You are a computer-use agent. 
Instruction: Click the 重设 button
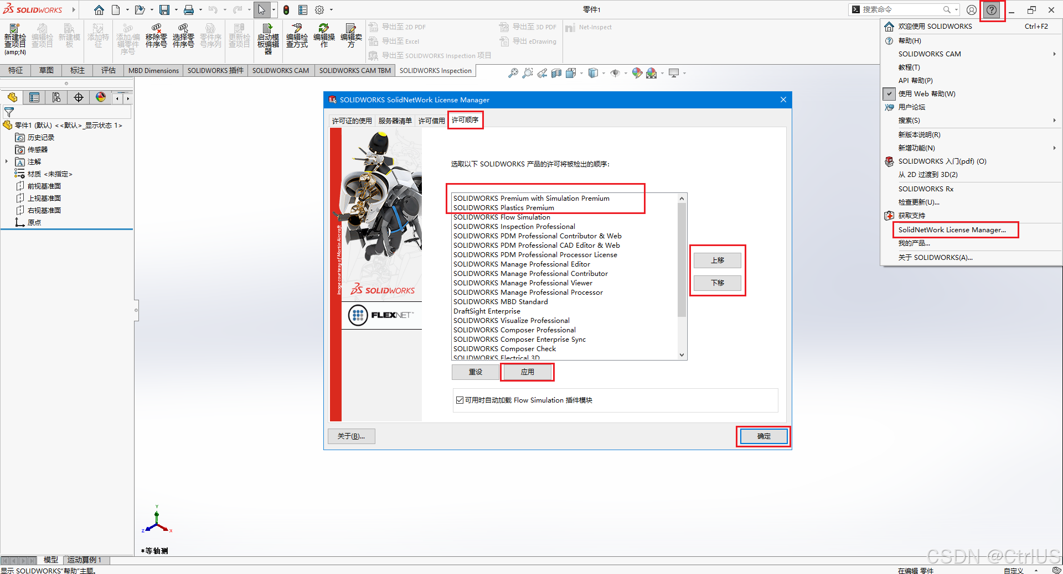pyautogui.click(x=476, y=372)
